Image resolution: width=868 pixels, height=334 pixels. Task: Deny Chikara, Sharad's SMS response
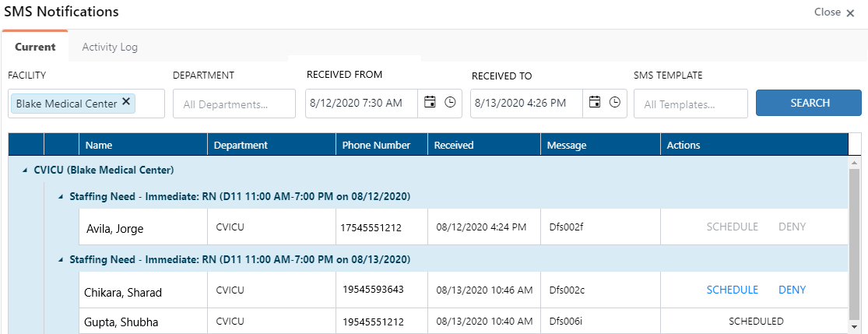pos(792,290)
